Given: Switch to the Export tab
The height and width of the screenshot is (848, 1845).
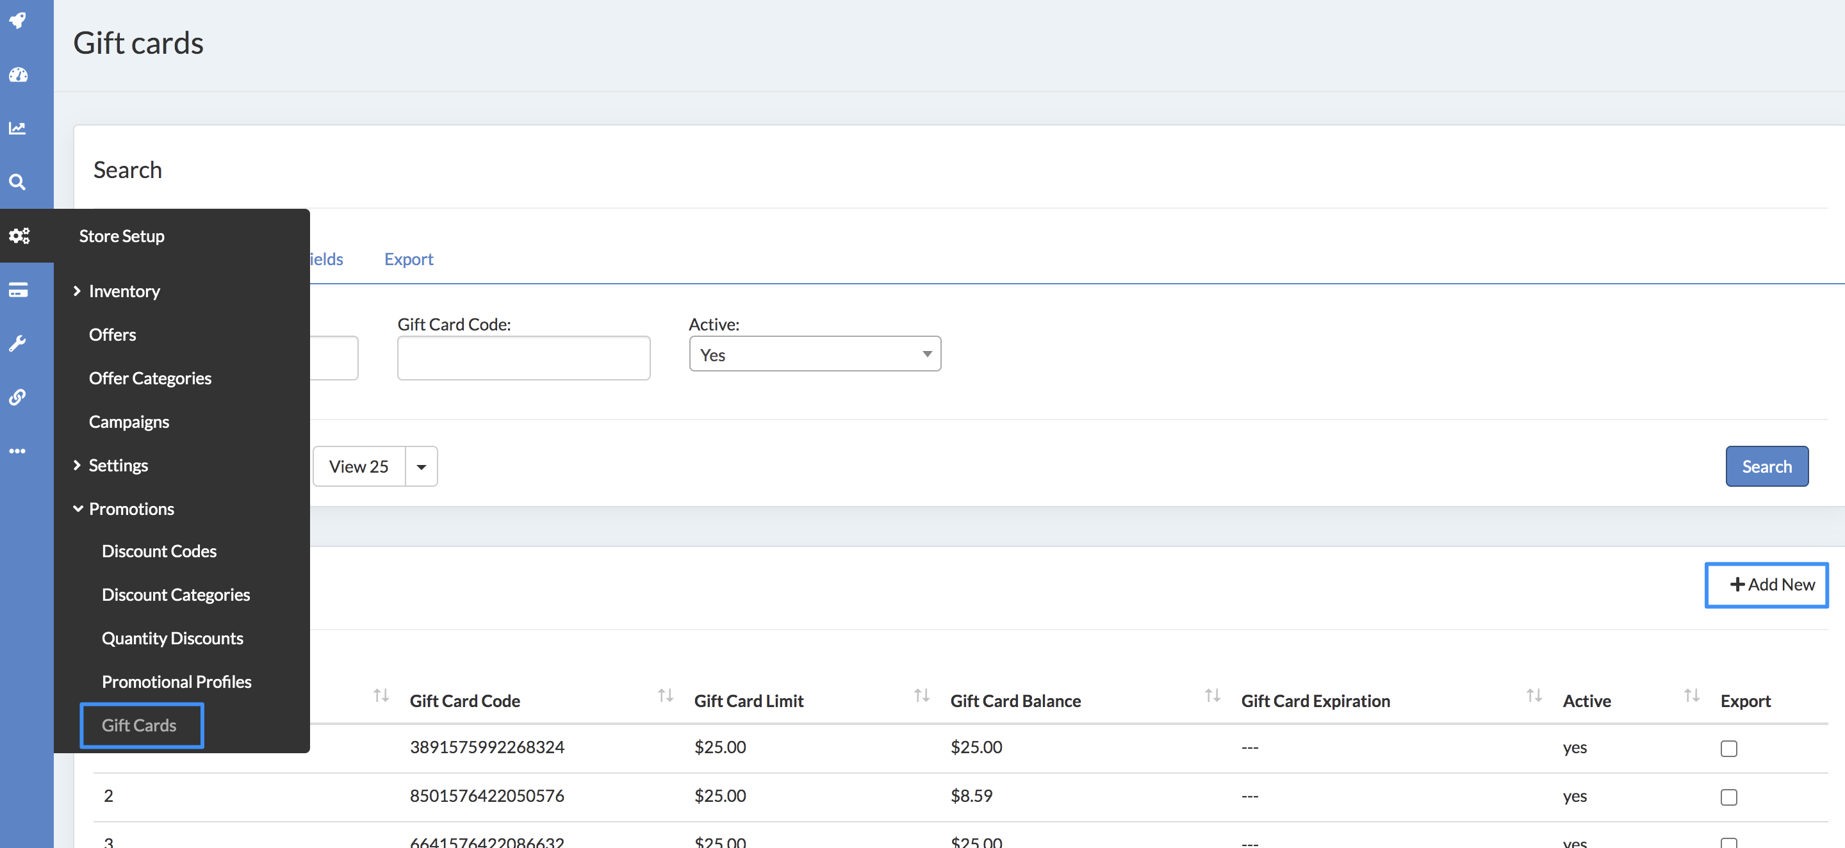Looking at the screenshot, I should (x=408, y=259).
